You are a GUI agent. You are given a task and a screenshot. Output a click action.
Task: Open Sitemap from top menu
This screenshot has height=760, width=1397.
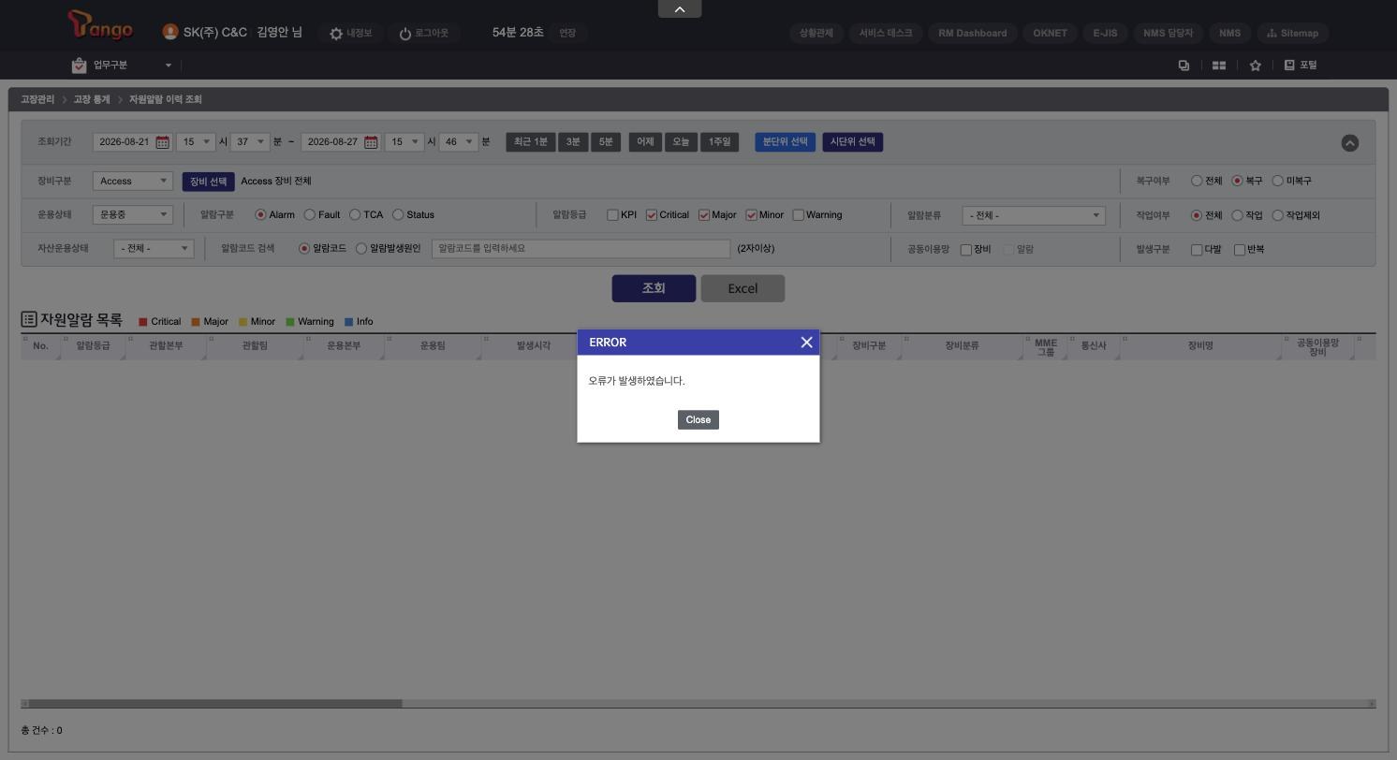point(1292,33)
